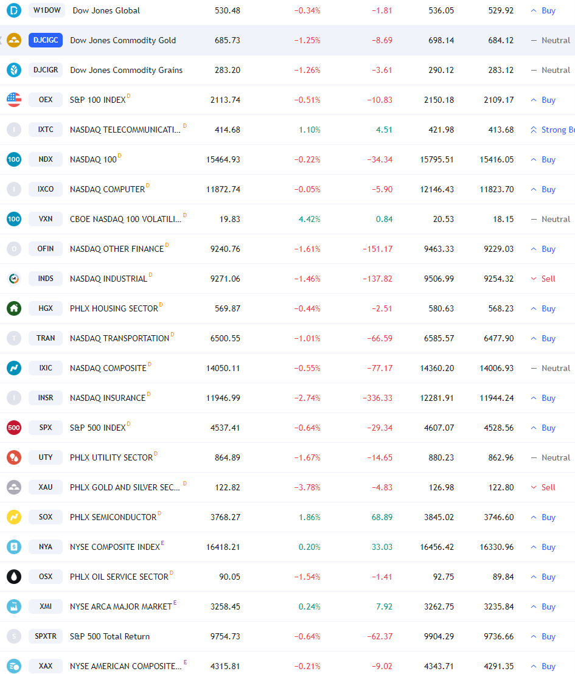This screenshot has width=575, height=674.
Task: Click the placeholder T icon for TRAN
Action: [14, 338]
